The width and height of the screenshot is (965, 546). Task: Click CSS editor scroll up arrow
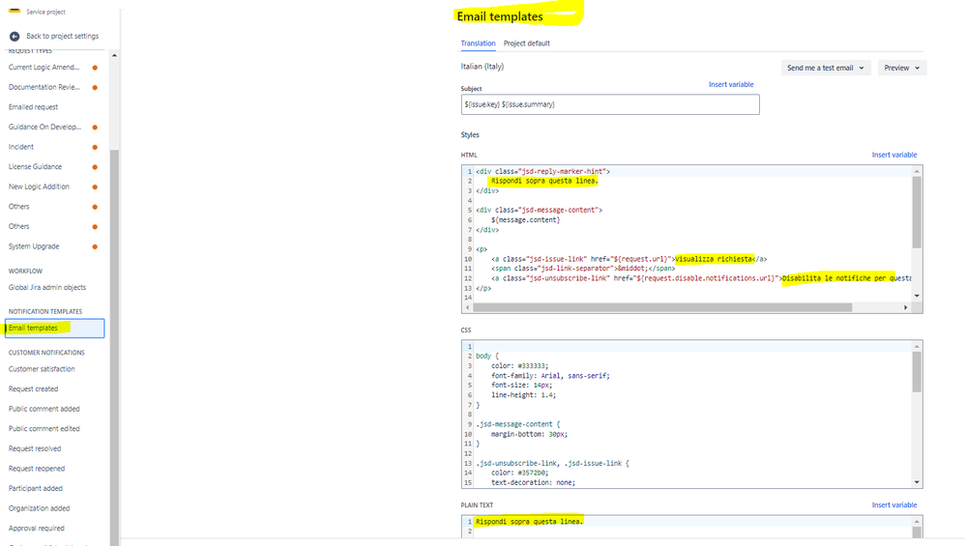pyautogui.click(x=917, y=347)
